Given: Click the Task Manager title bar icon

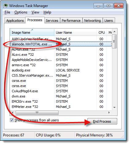Looking at the screenshot, I should click(5, 6).
